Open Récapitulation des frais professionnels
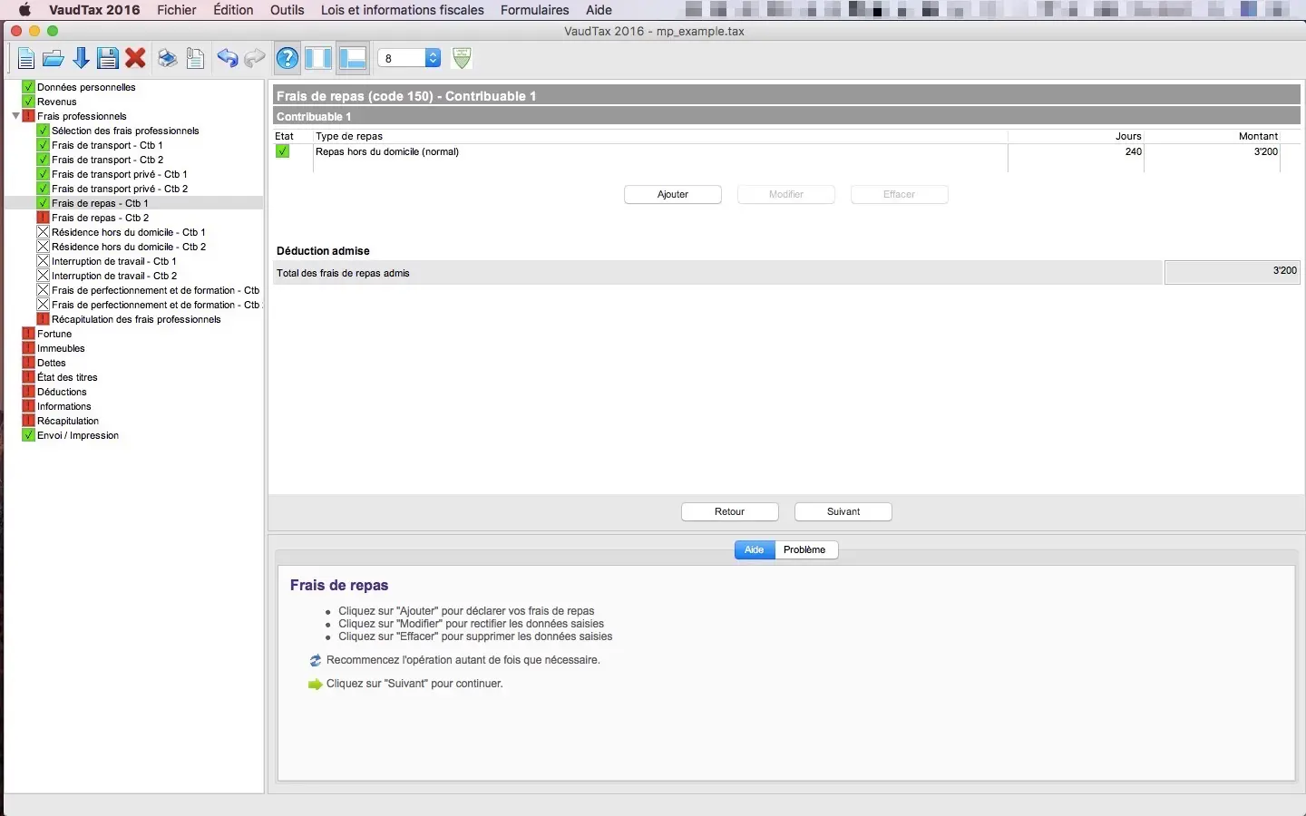Screen dimensions: 1306x816 pyautogui.click(x=136, y=319)
